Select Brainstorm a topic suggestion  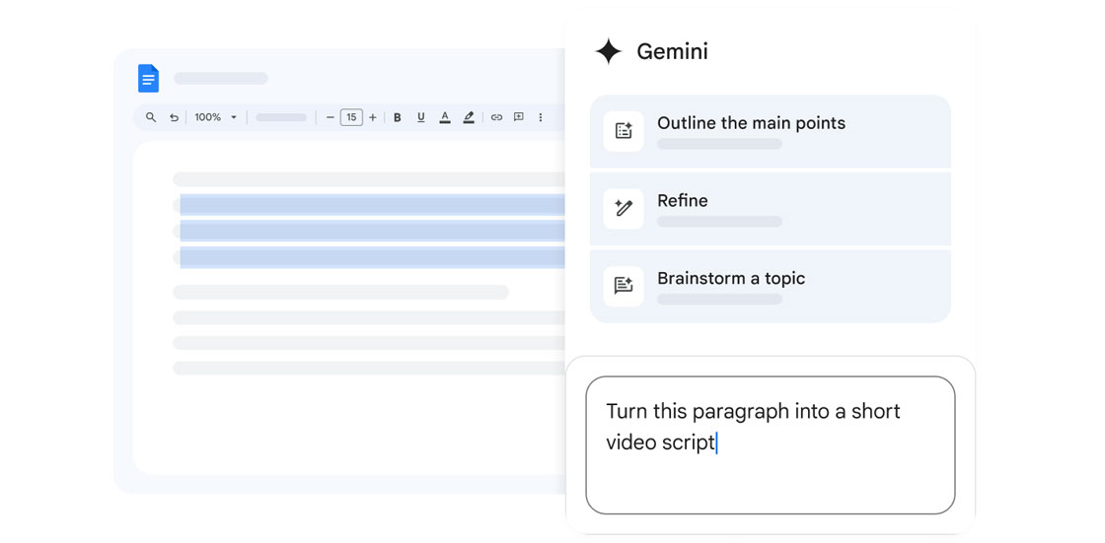[x=771, y=287]
